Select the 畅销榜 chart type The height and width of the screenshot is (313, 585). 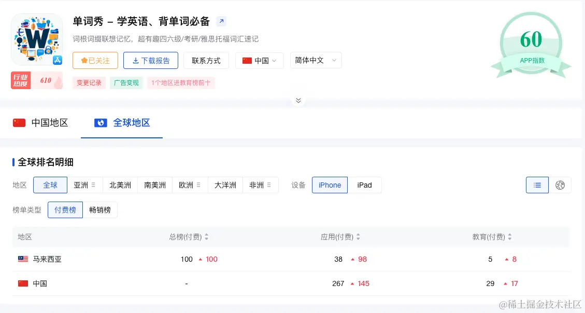click(x=100, y=210)
